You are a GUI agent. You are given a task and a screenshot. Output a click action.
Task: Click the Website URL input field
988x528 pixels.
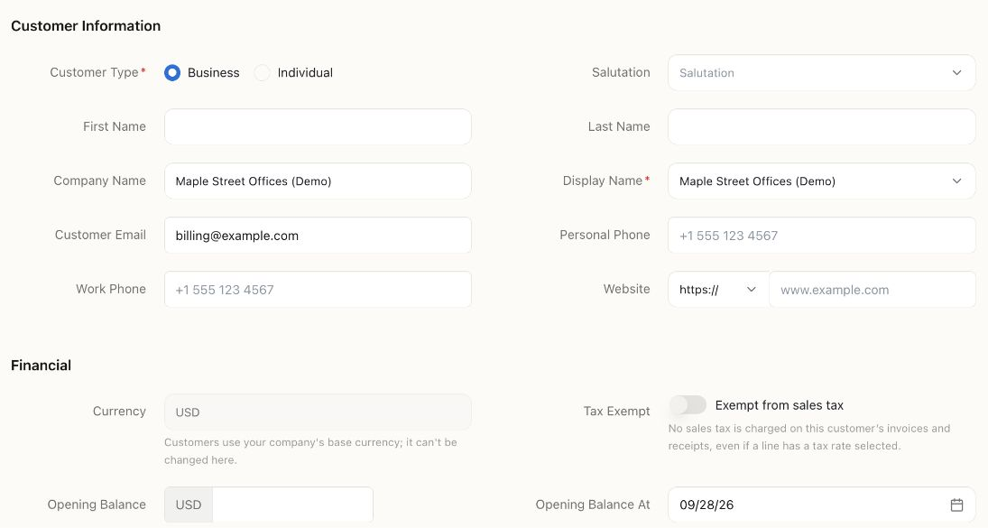coord(873,289)
